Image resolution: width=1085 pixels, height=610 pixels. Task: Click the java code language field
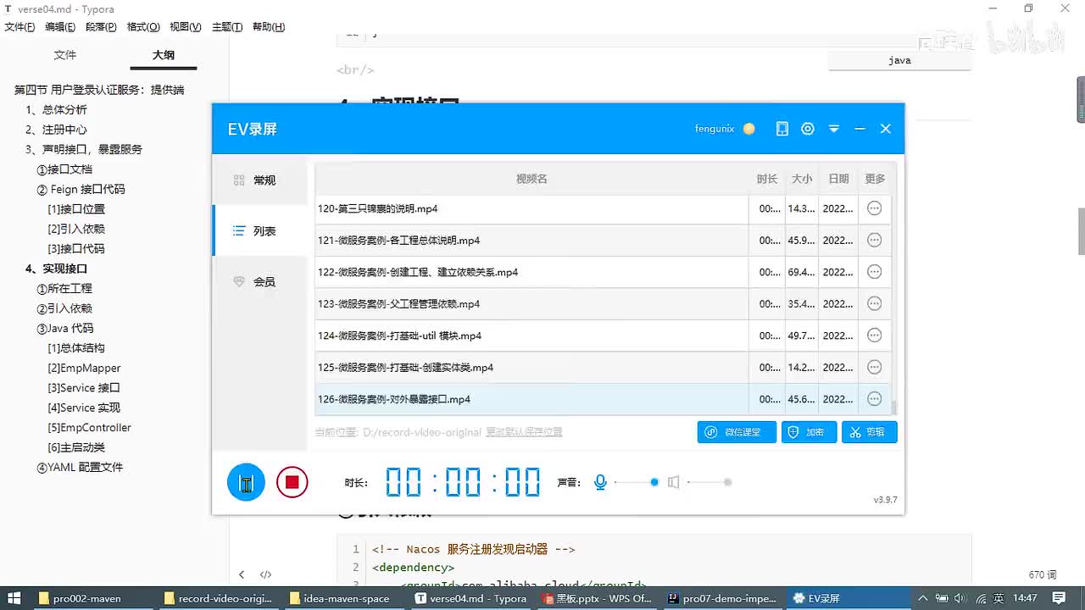(899, 61)
